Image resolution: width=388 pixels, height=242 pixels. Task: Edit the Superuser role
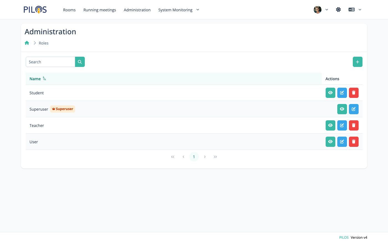(354, 109)
